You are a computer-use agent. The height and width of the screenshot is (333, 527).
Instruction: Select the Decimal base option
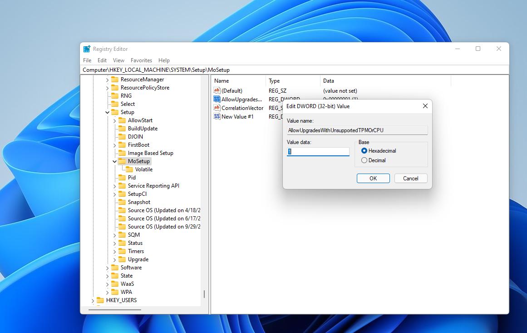(364, 160)
